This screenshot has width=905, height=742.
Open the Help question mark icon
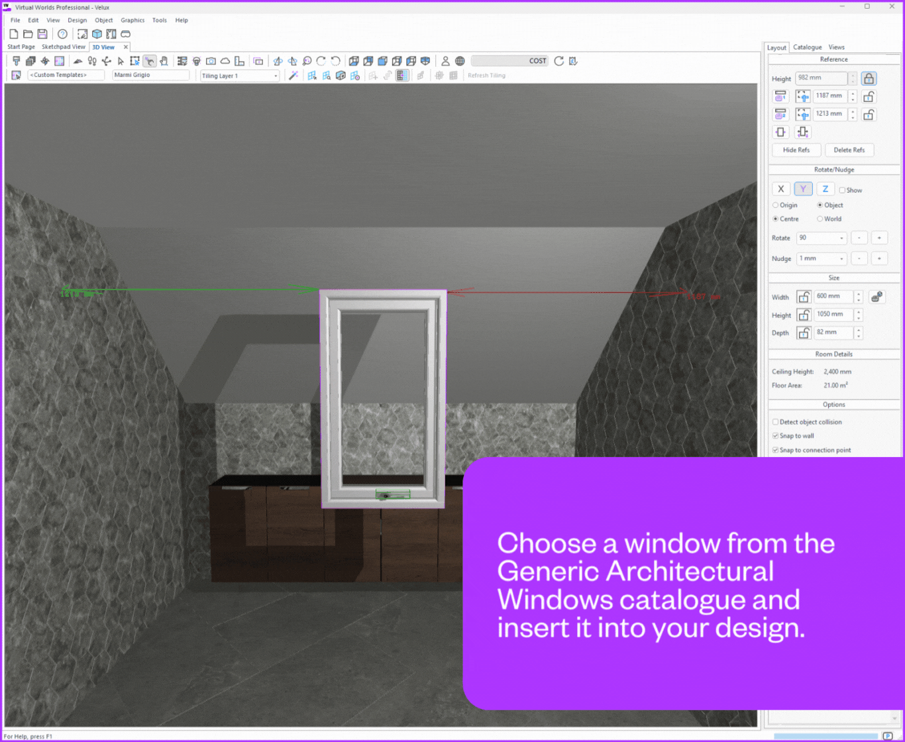[x=62, y=34]
